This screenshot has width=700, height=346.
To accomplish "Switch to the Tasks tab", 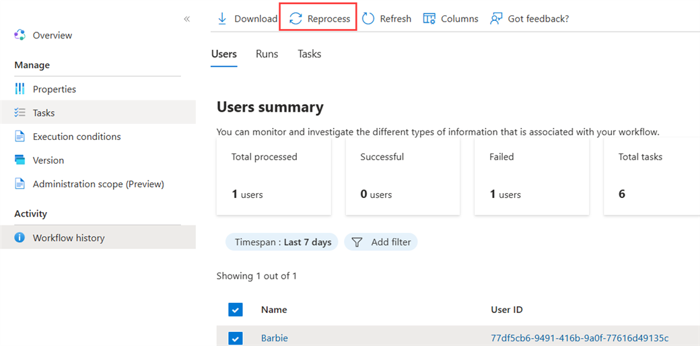I will [309, 54].
